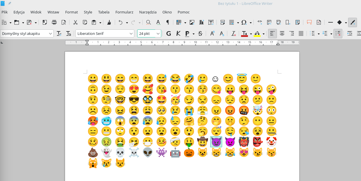This screenshot has height=181, width=361.
Task: Open the Pomoc menu
Action: (183, 12)
